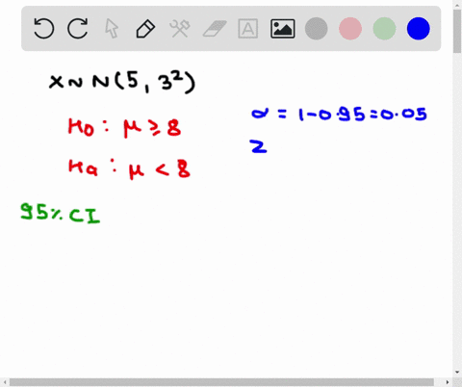Click the green 95% CI handwriting
The width and height of the screenshot is (462, 387).
click(60, 213)
